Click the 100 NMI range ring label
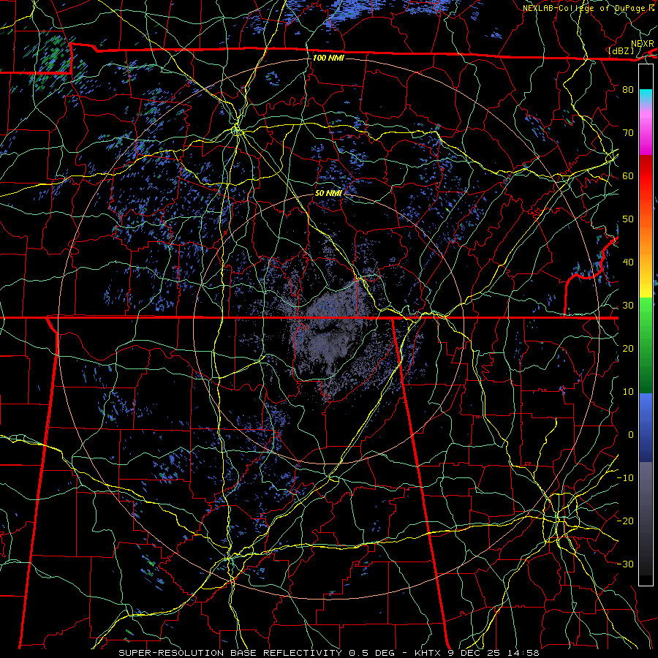Viewport: 658px width, 658px height. (x=328, y=58)
